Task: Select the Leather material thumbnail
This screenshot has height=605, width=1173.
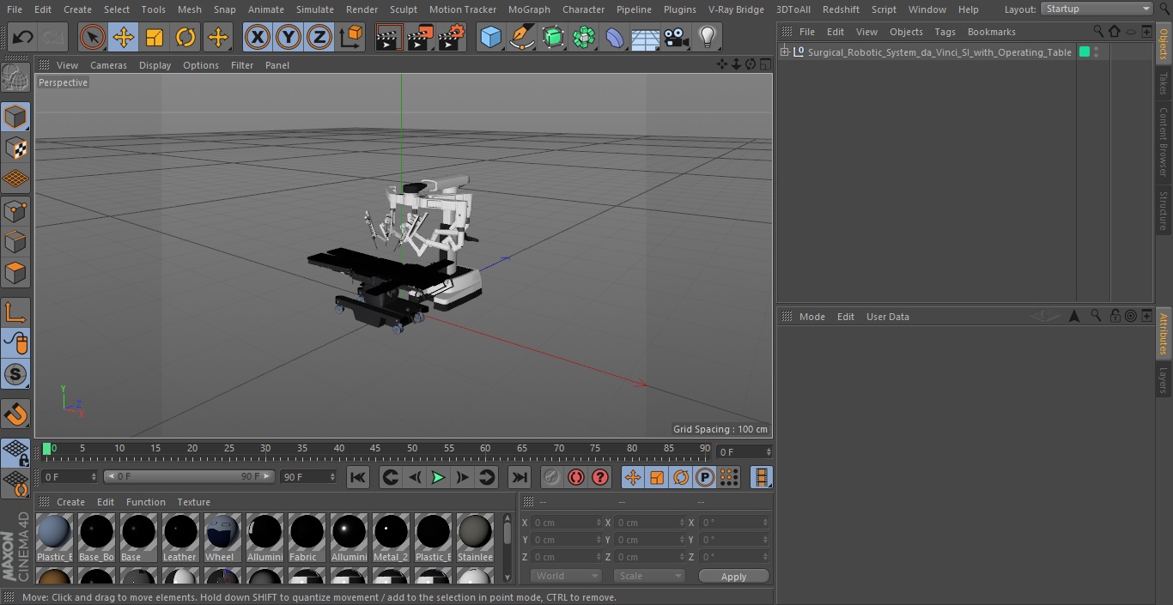Action: [180, 538]
